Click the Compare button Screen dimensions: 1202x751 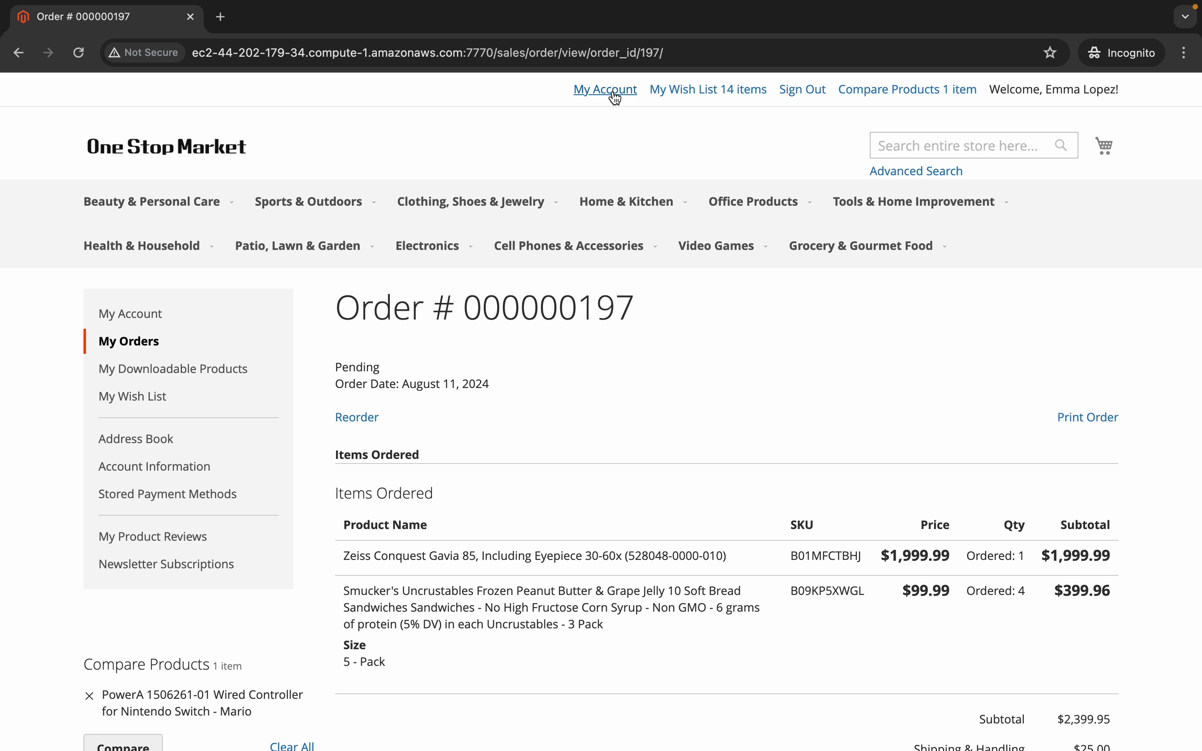[x=123, y=744]
